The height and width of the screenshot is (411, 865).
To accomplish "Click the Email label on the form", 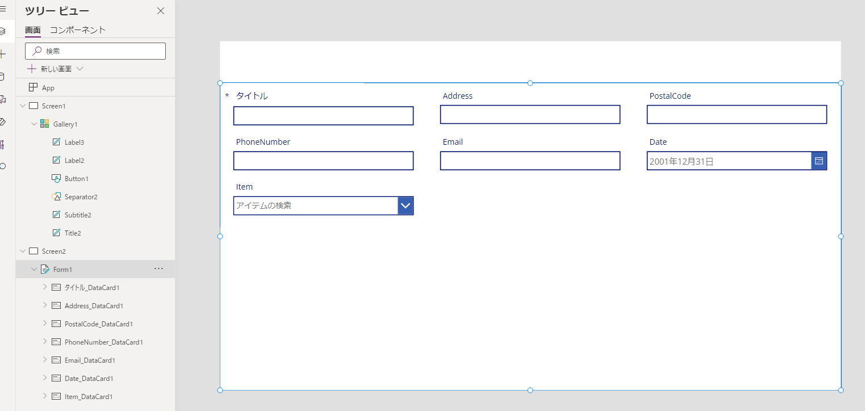I will click(453, 142).
